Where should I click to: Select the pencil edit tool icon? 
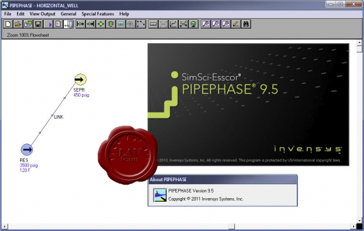pos(236,24)
